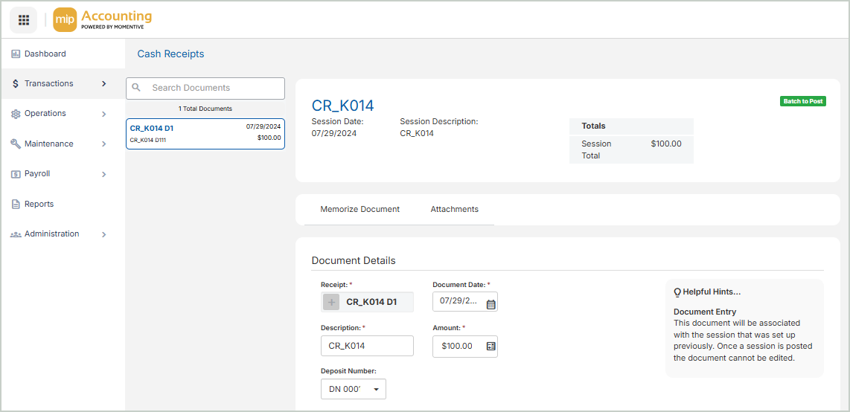This screenshot has height=412, width=850.
Task: Switch to the Attachments tab
Action: click(454, 210)
